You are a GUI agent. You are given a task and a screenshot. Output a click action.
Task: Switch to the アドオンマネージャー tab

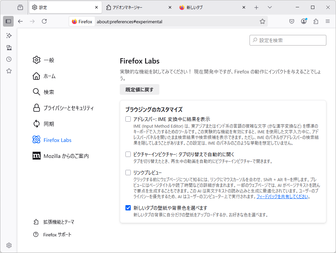click(133, 7)
